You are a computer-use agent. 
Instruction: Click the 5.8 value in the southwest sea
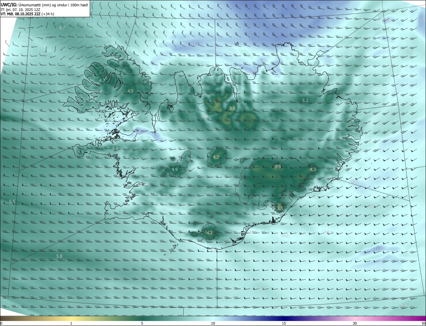click(x=59, y=256)
